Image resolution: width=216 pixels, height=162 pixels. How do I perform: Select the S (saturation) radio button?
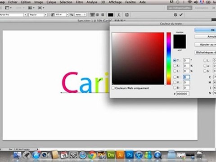pyautogui.click(x=175, y=66)
